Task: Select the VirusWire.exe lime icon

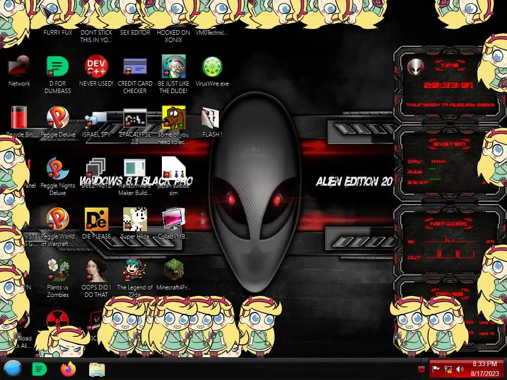Action: click(212, 66)
